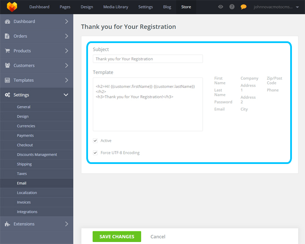Insert the City variable
The height and width of the screenshot is (244, 305).
[244, 109]
